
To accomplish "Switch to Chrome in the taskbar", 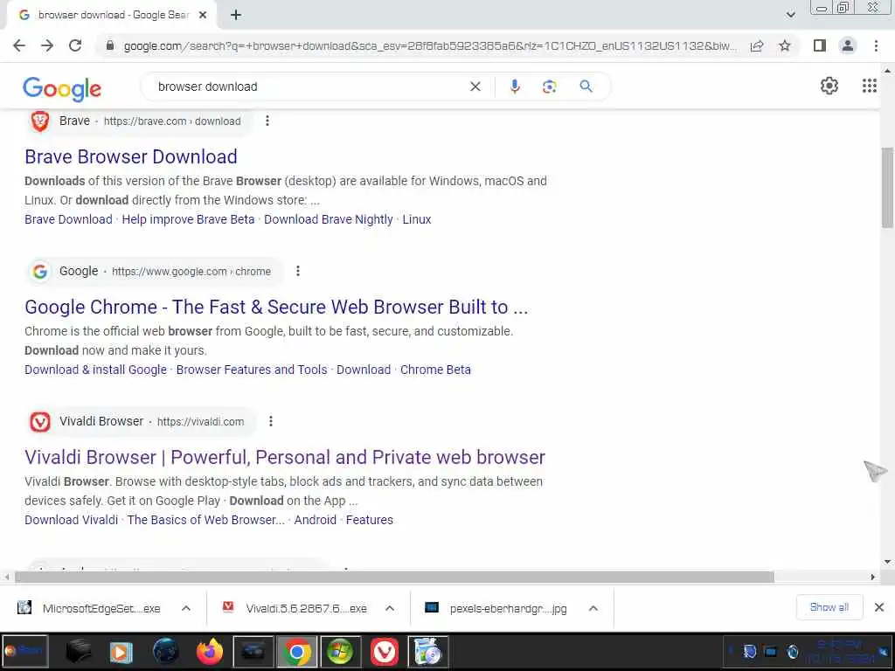I will click(296, 651).
